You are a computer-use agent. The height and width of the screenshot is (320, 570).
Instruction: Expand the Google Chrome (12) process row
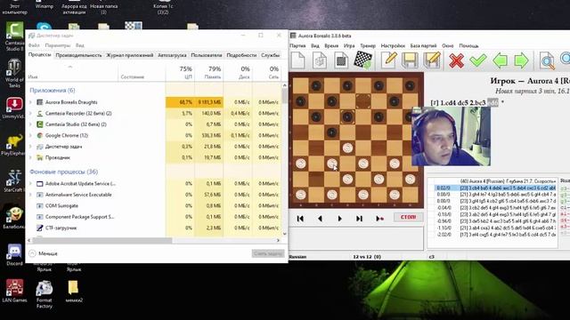(31, 135)
